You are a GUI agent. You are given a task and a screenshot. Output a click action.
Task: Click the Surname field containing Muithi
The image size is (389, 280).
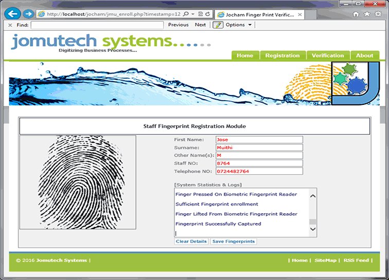click(x=259, y=147)
